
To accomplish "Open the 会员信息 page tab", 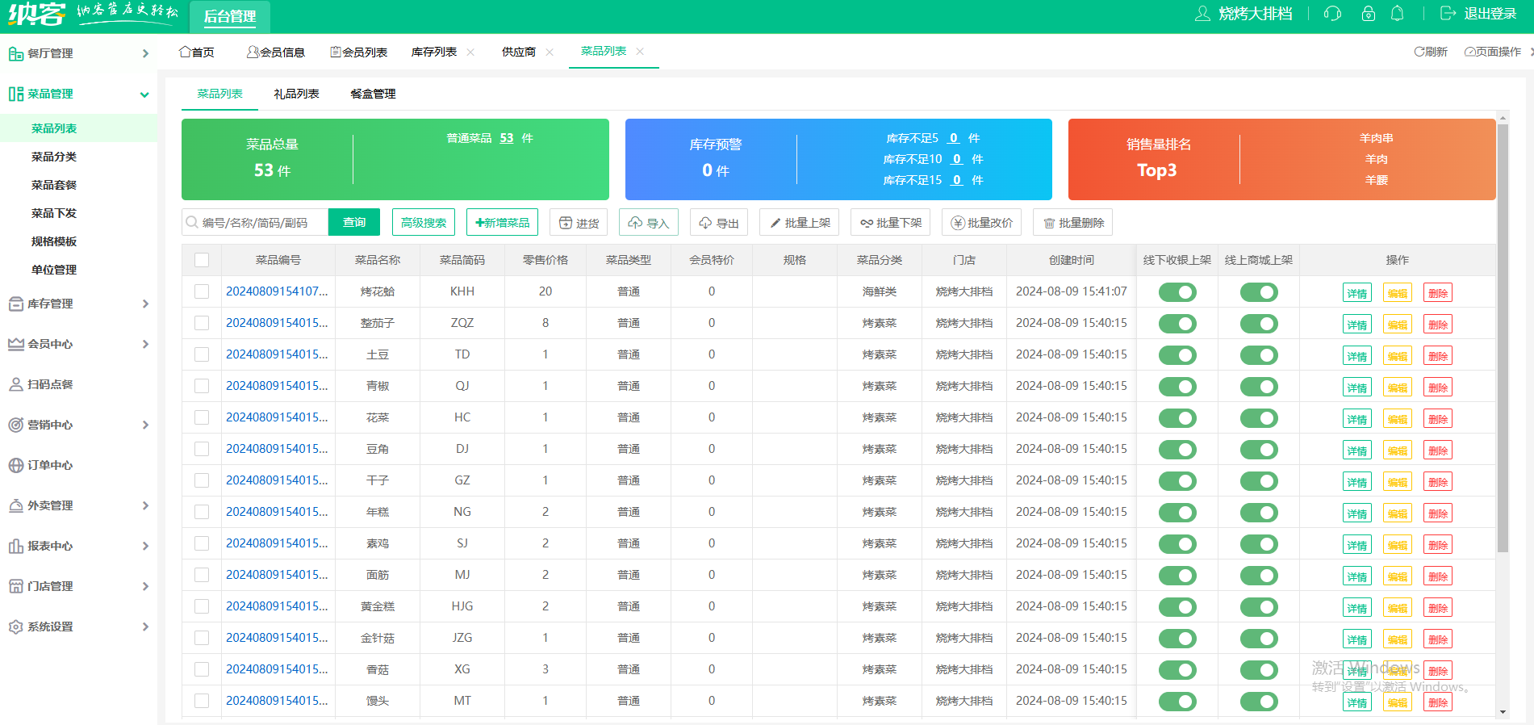I will pyautogui.click(x=276, y=52).
